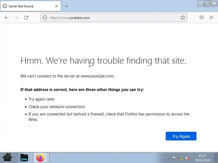218x163 pixels.
Task: Close the Server Not Found tab
Action: 56,6
